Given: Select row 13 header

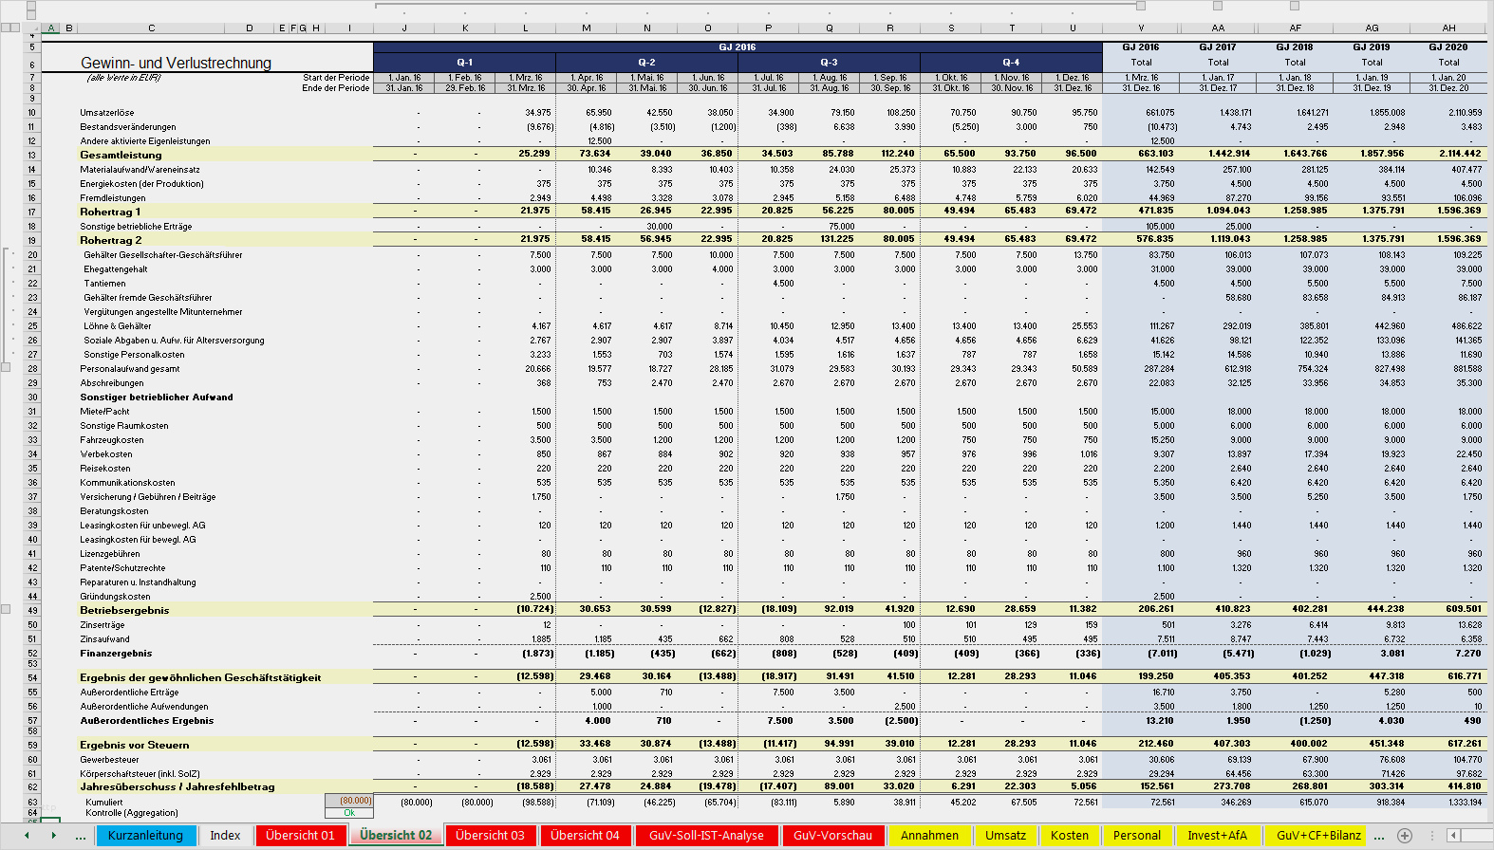Looking at the screenshot, I should 31,155.
